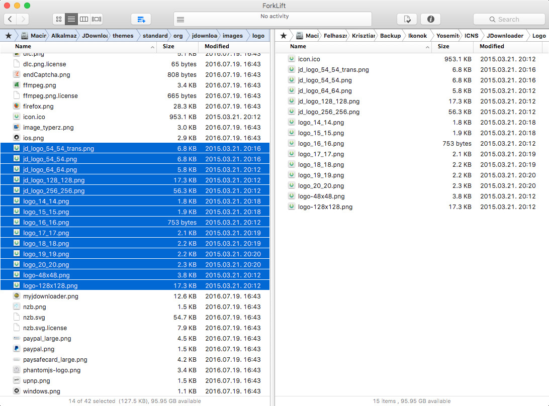Select jd_logo_256_256.png in left pane
Screen dimensions: 549x406
pyautogui.click(x=135, y=190)
